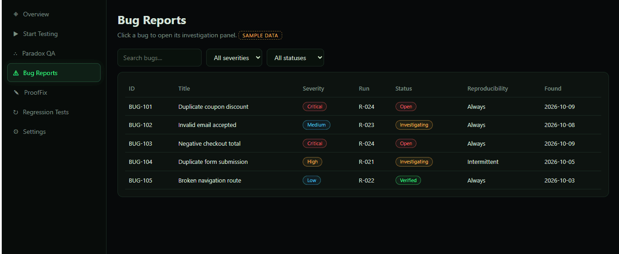Click the Critical badge on BUG-101
619x254 pixels.
(315, 107)
